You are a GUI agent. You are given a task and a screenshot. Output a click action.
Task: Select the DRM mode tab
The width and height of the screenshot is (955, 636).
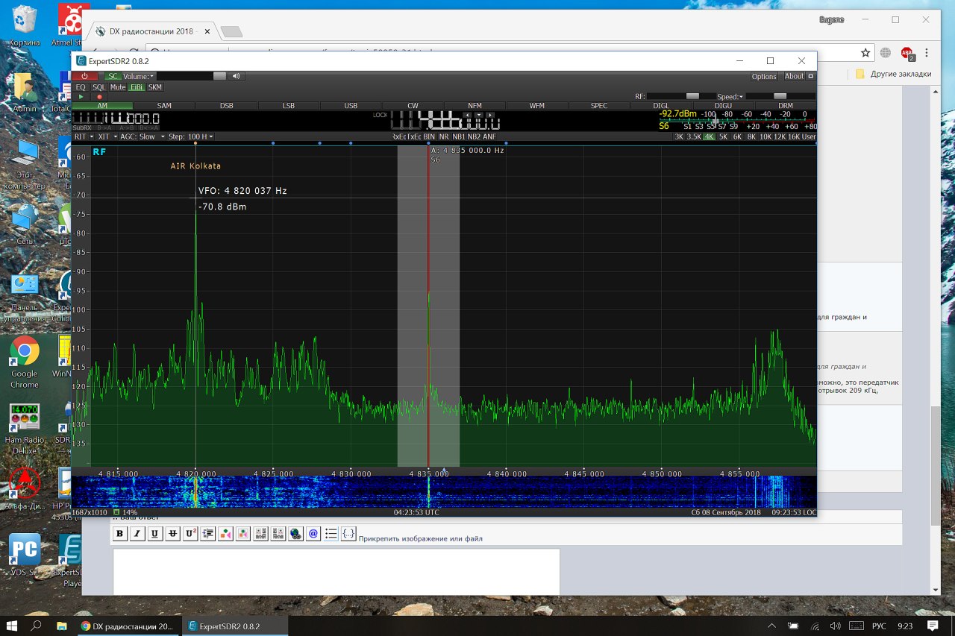tap(786, 106)
